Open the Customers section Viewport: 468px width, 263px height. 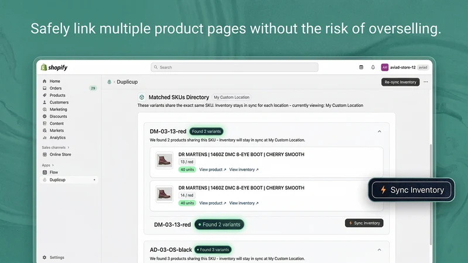(x=59, y=102)
